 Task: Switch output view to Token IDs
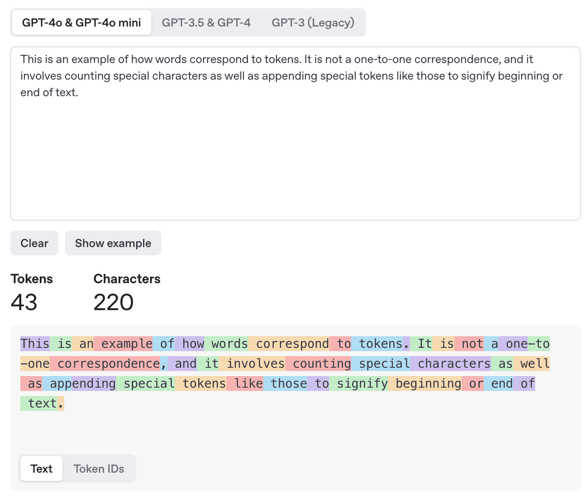[x=99, y=468]
